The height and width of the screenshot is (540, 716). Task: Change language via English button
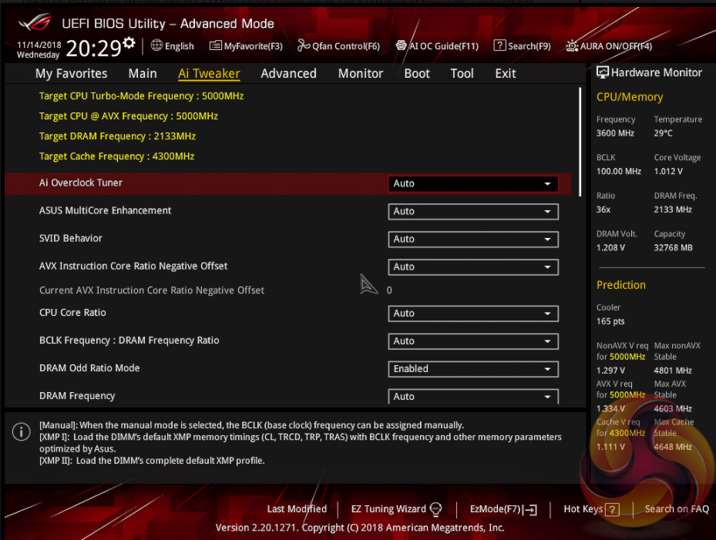(x=173, y=45)
